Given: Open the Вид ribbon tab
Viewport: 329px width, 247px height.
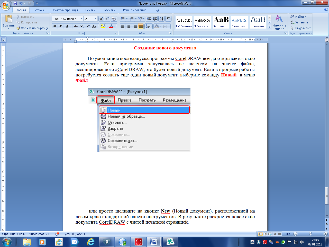Looking at the screenshot, I should point(156,10).
